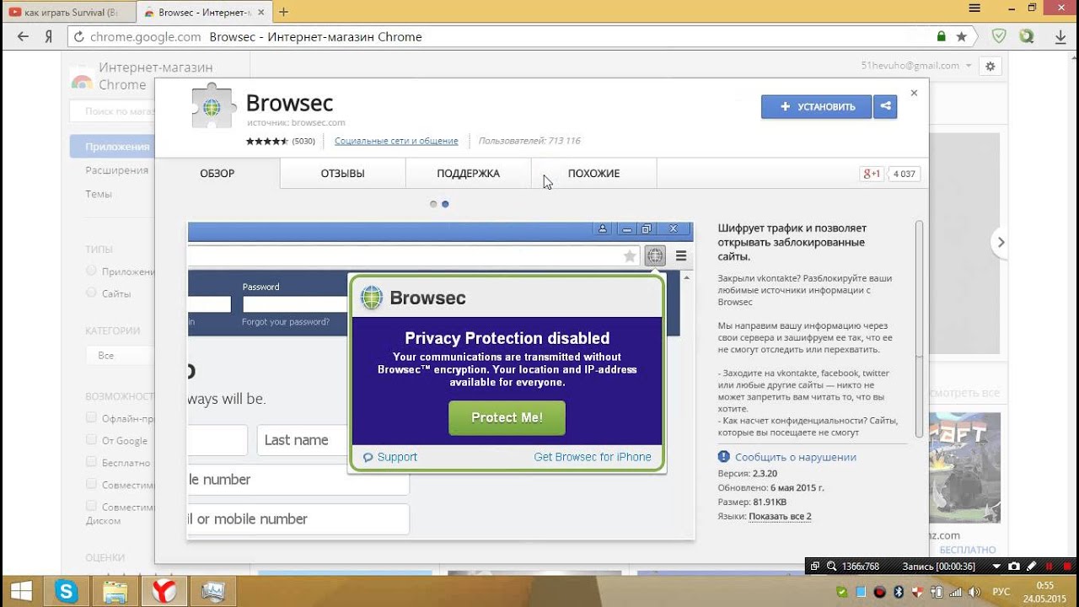Screen dimensions: 1079x607
Task: Switch to the Похожие tab
Action: (x=593, y=174)
